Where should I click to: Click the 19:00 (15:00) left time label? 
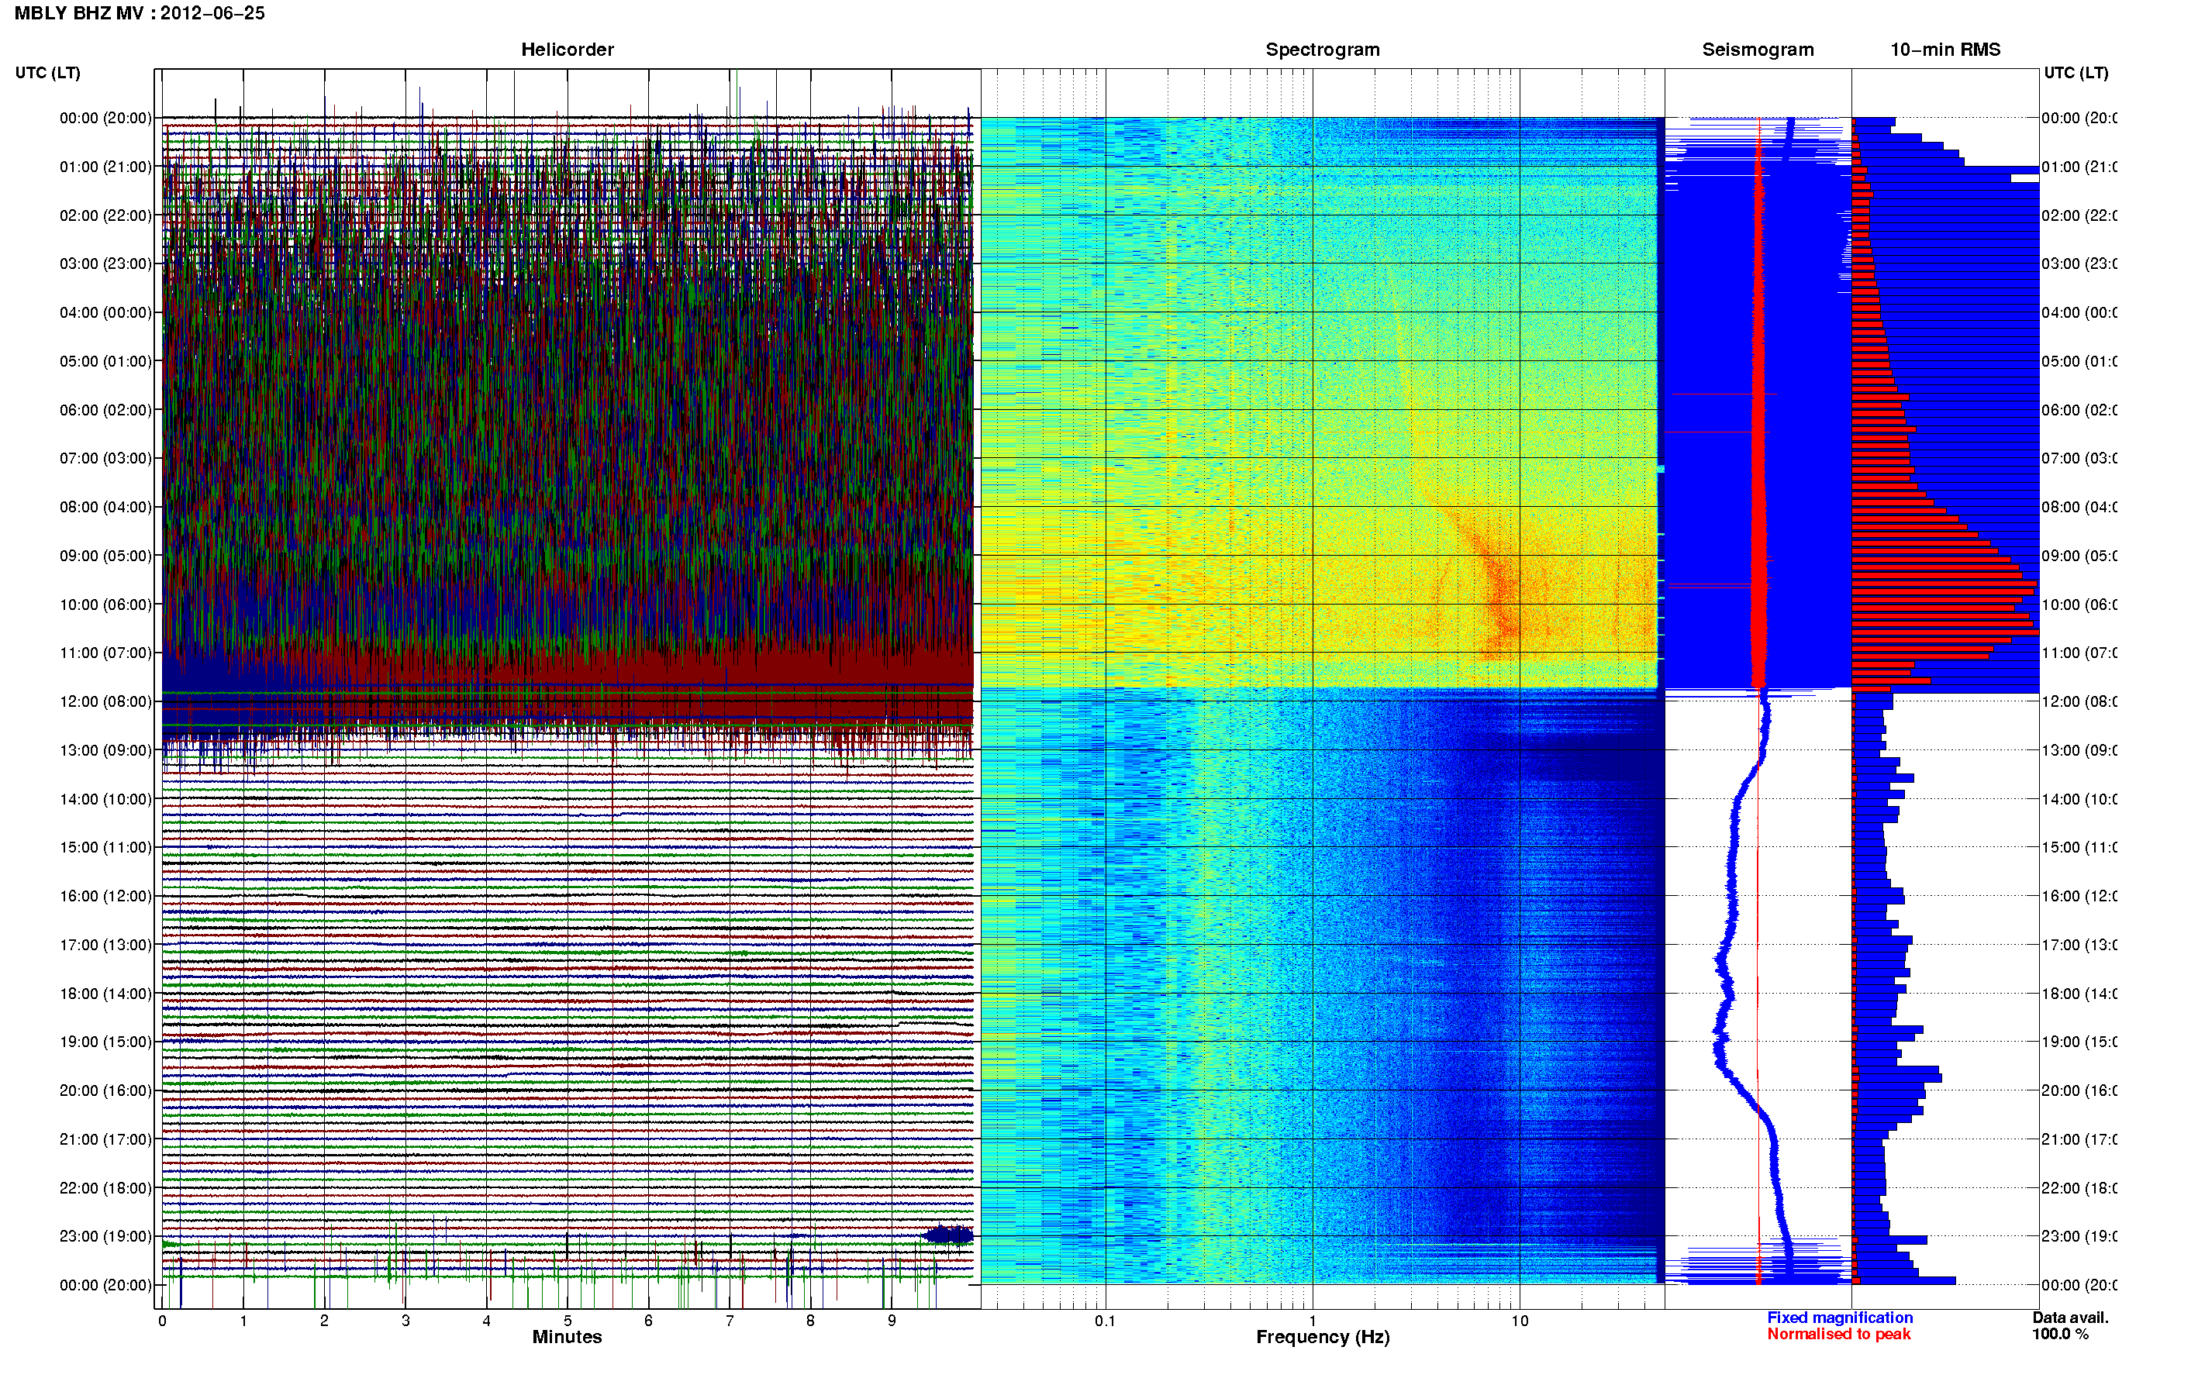coord(105,1042)
